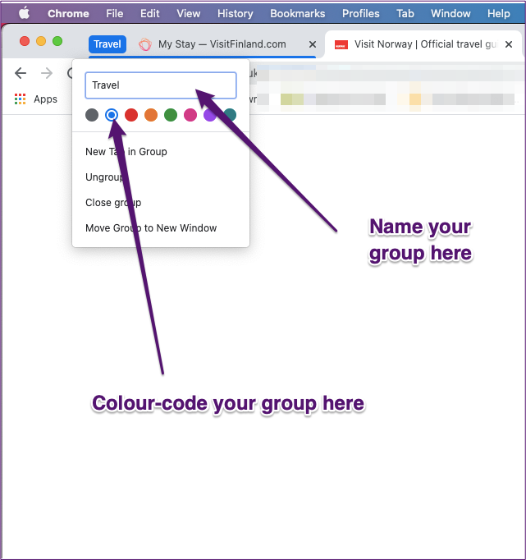Screen dimensions: 526x560
Task: Open the View menu
Action: tap(189, 14)
